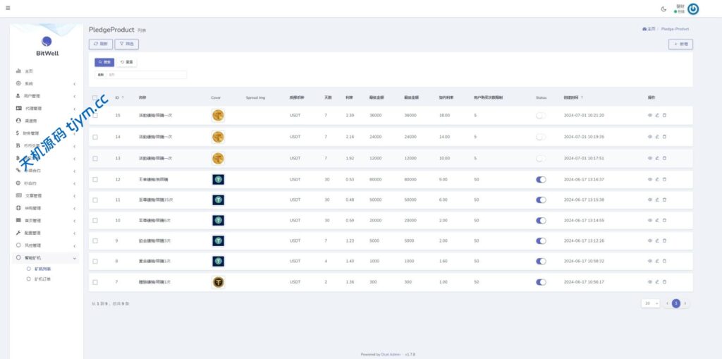This screenshot has height=359, width=722.
Task: Click the edit pencil icon for product ID 9
Action: (x=657, y=241)
